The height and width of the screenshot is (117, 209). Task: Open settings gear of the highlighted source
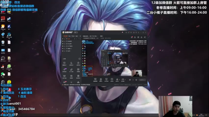click(x=75, y=39)
